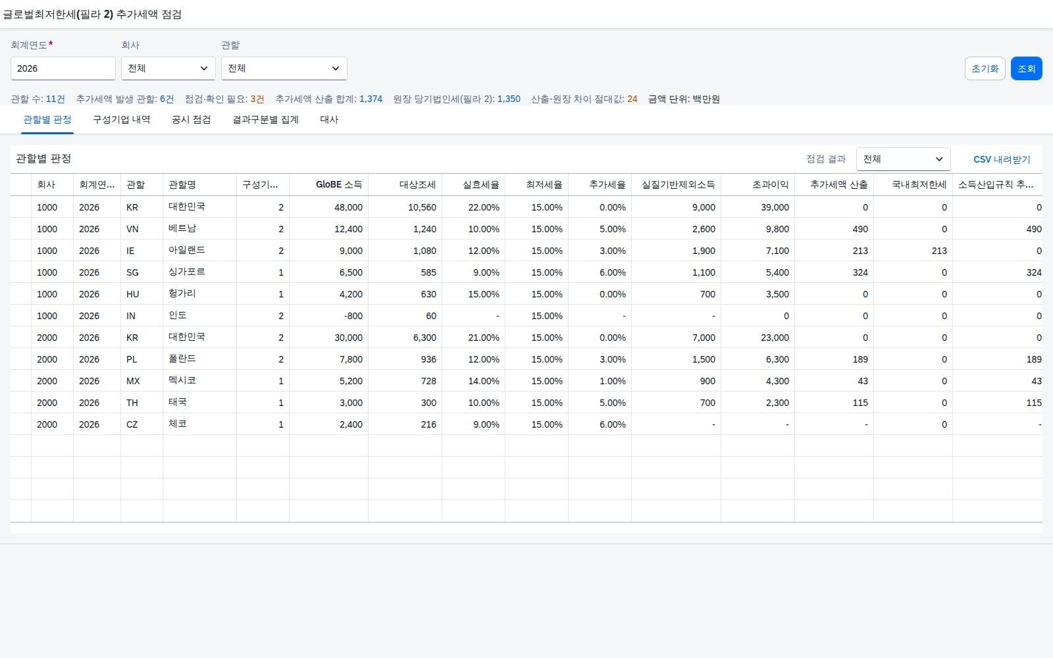Click the 대상조세 column header
The image size is (1053, 658).
[405, 185]
